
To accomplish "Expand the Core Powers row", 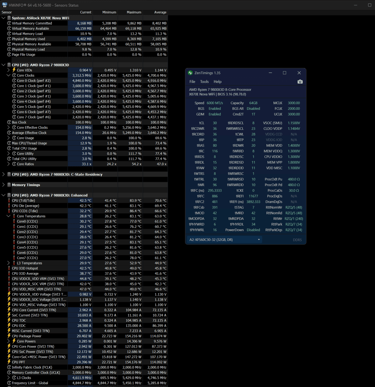I will (x=8, y=341).
